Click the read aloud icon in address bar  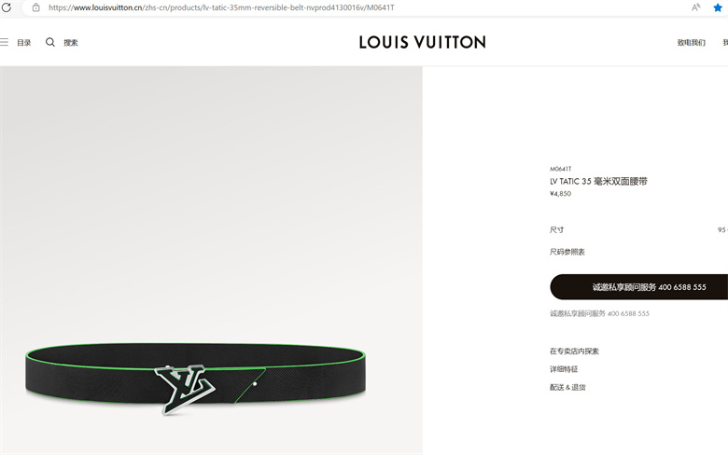pyautogui.click(x=695, y=7)
